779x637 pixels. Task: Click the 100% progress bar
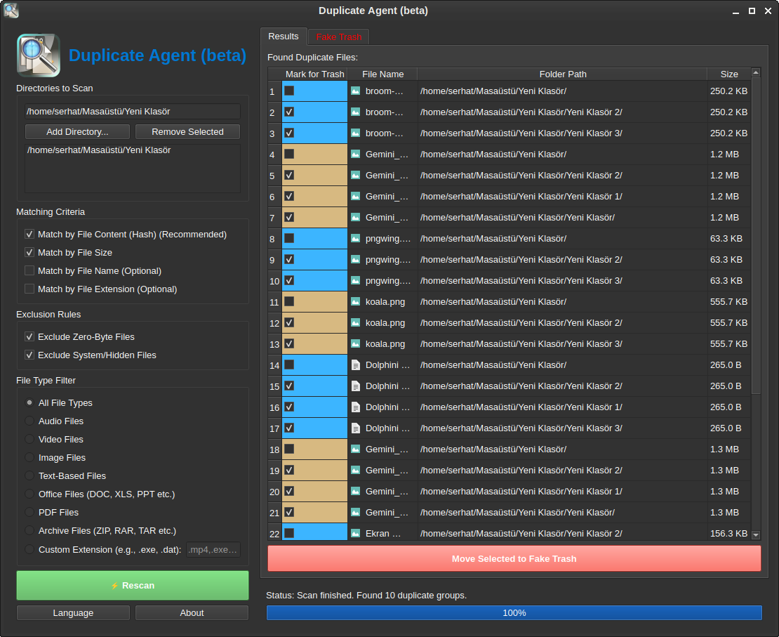514,613
